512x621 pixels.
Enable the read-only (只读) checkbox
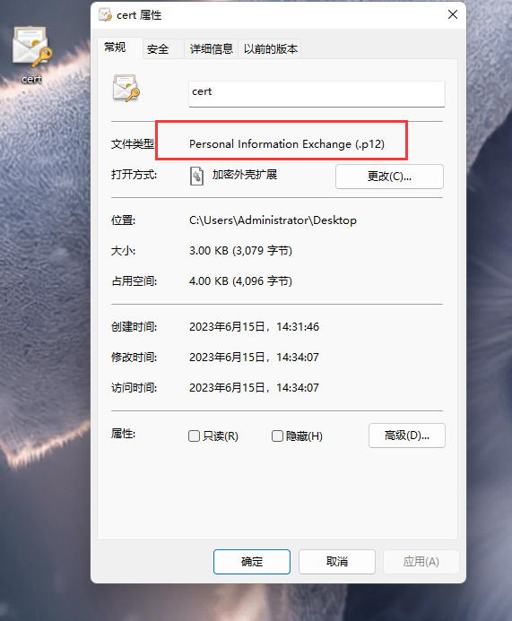click(194, 436)
